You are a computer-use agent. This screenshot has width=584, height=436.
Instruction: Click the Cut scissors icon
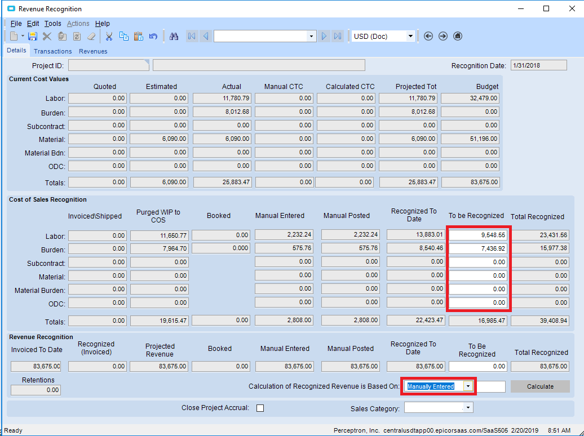(109, 37)
